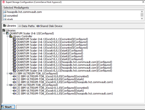Click drive icon for TD8_2 scsi0:0,1,0 hsxapollo
145x110 pixels.
click(14, 94)
